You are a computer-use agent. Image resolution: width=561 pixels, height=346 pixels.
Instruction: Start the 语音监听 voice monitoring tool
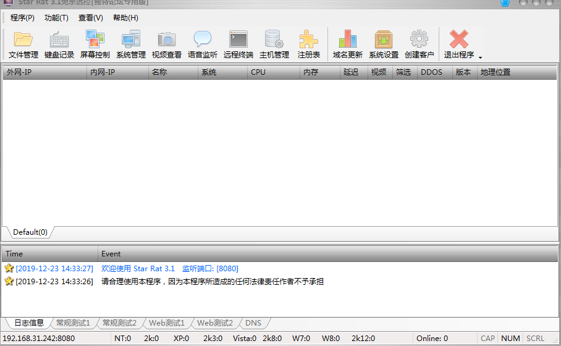pyautogui.click(x=203, y=44)
